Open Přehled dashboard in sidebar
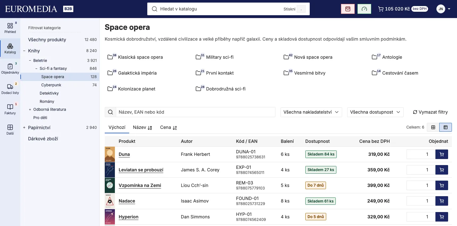This screenshot has width=457, height=226. (x=10, y=28)
